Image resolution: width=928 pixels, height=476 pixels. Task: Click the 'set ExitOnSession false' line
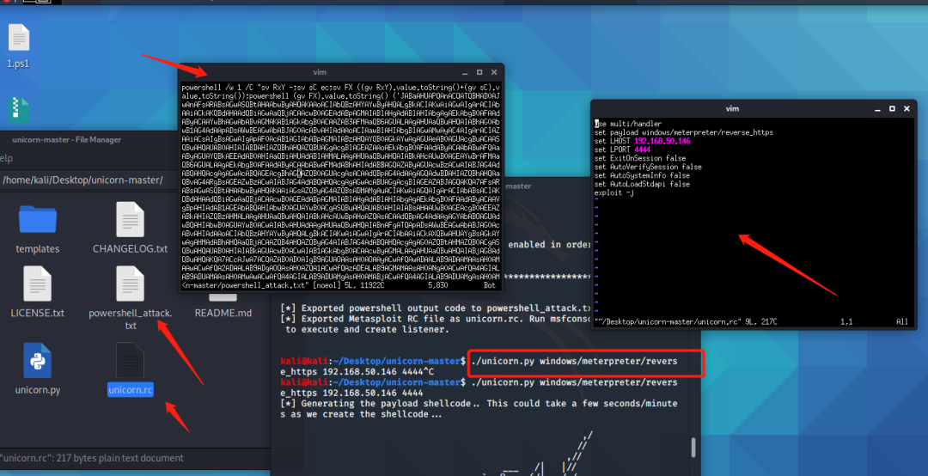click(640, 158)
